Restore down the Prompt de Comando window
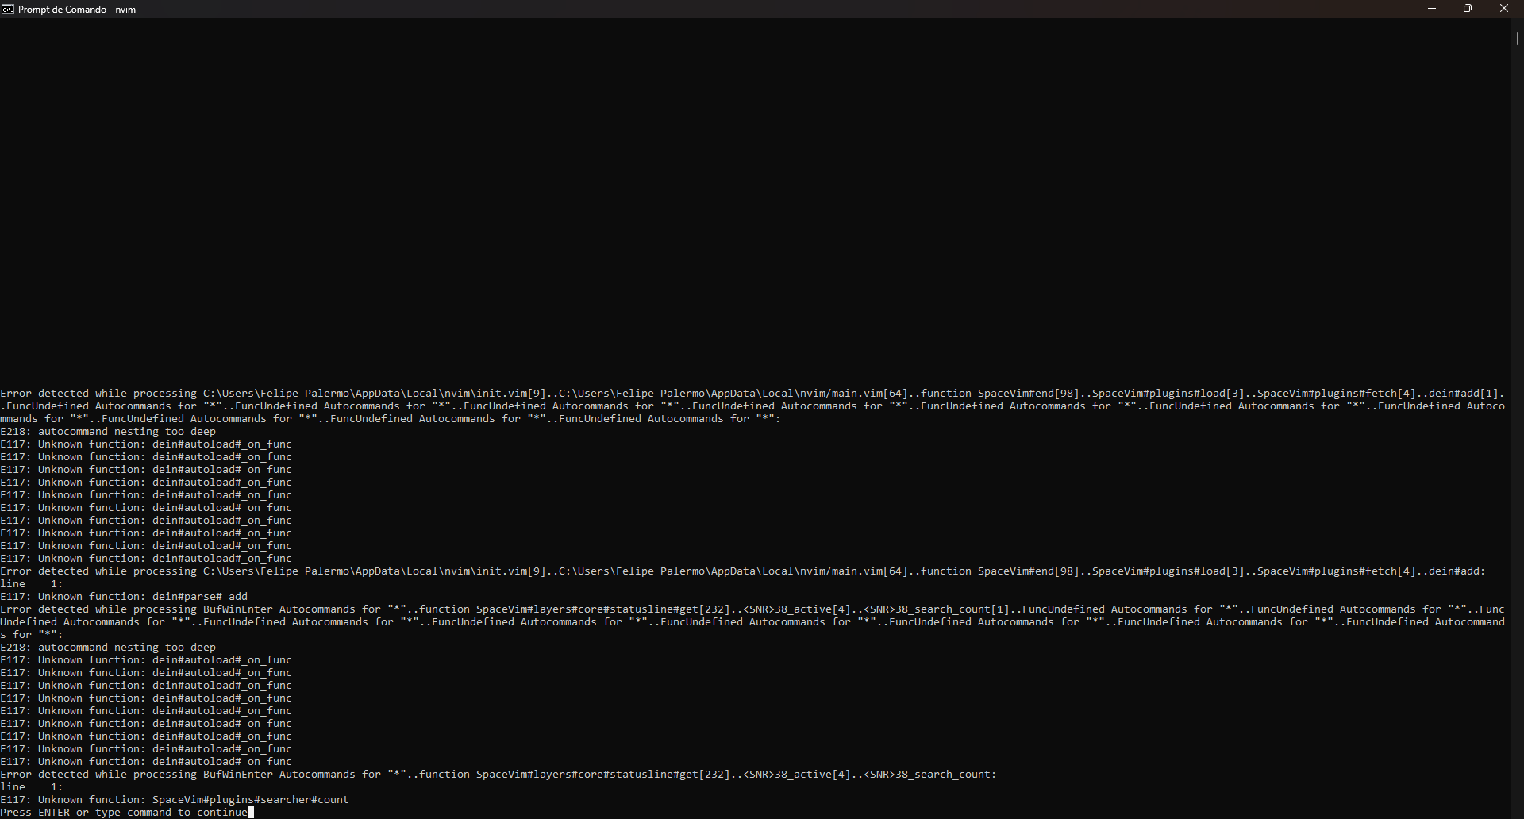 [x=1468, y=9]
